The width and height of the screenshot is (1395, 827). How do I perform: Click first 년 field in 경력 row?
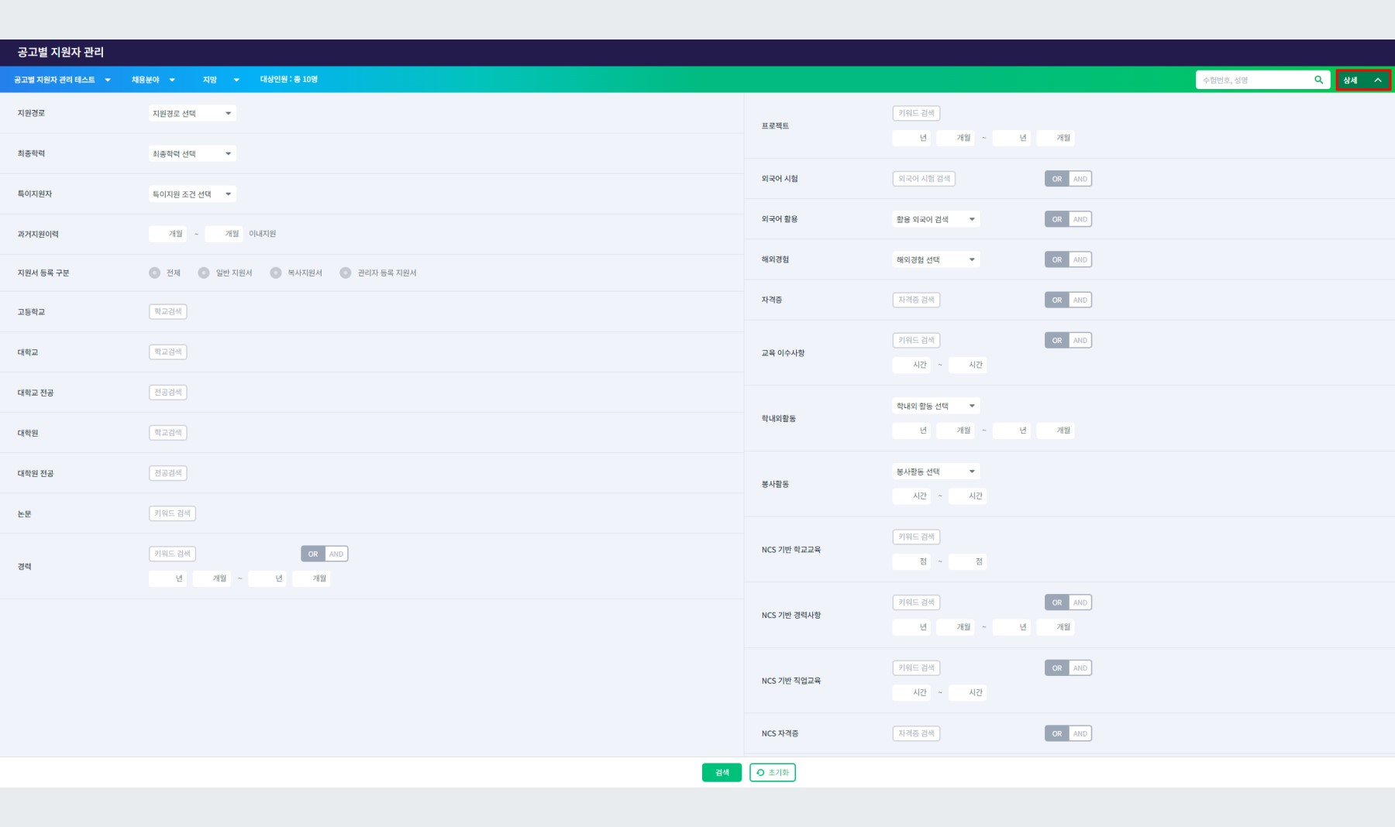click(x=167, y=578)
